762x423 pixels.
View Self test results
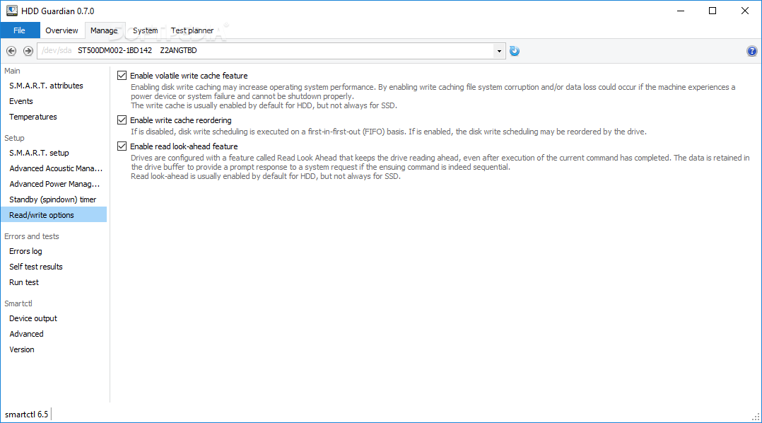(36, 267)
